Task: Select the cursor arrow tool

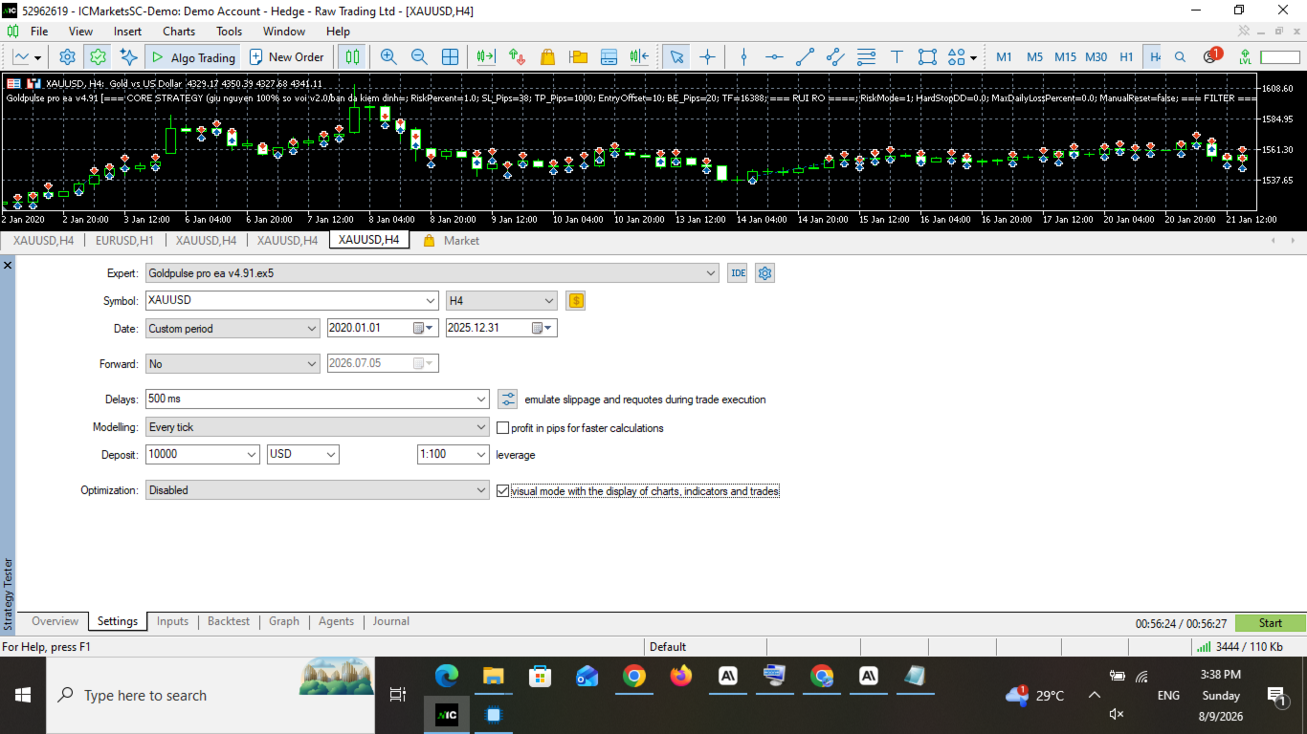Action: [676, 56]
